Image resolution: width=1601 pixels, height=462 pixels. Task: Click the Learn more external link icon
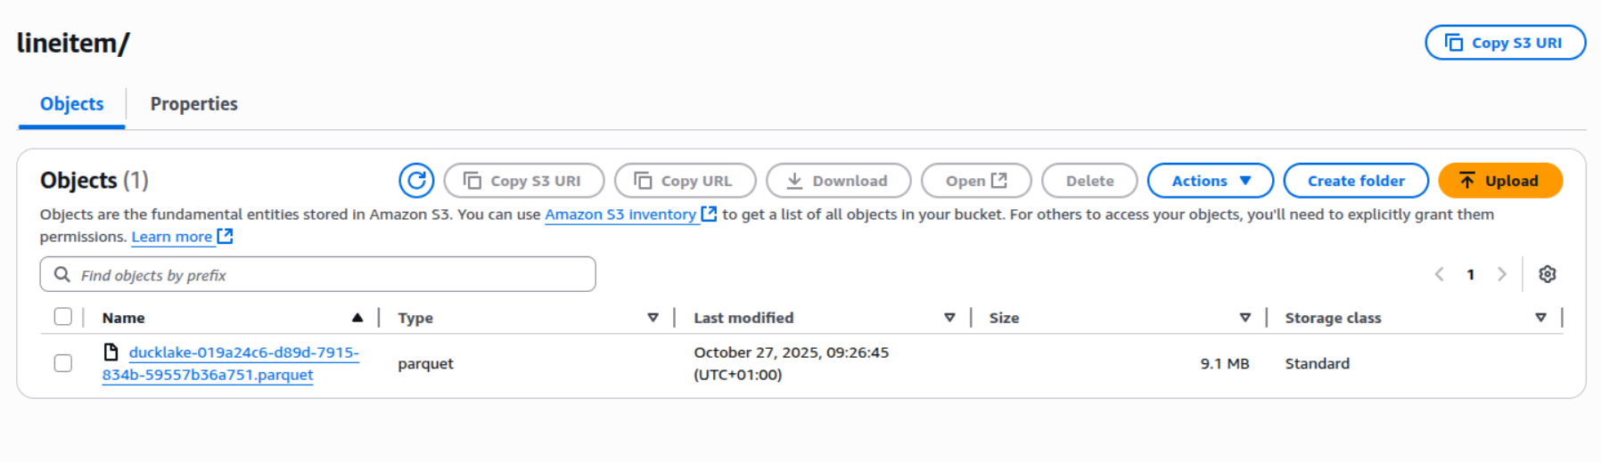tap(226, 237)
